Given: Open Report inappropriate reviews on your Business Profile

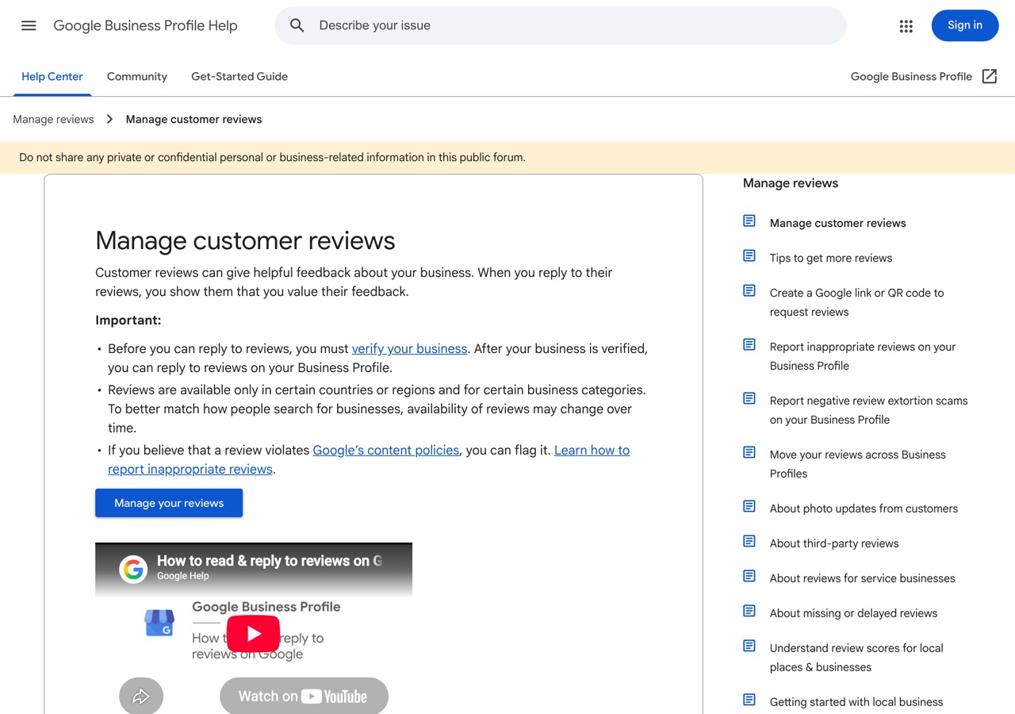Looking at the screenshot, I should [863, 356].
